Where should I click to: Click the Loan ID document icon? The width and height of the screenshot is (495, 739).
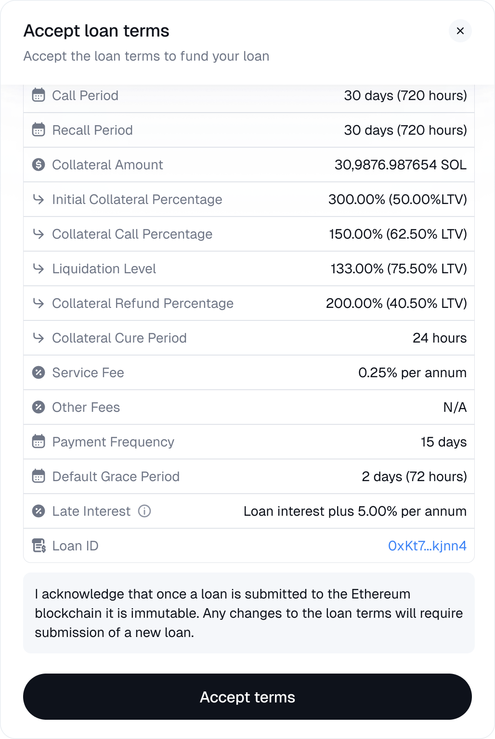click(39, 546)
